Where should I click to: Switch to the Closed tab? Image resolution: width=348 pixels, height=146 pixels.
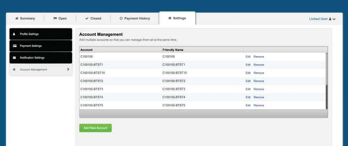pyautogui.click(x=93, y=18)
